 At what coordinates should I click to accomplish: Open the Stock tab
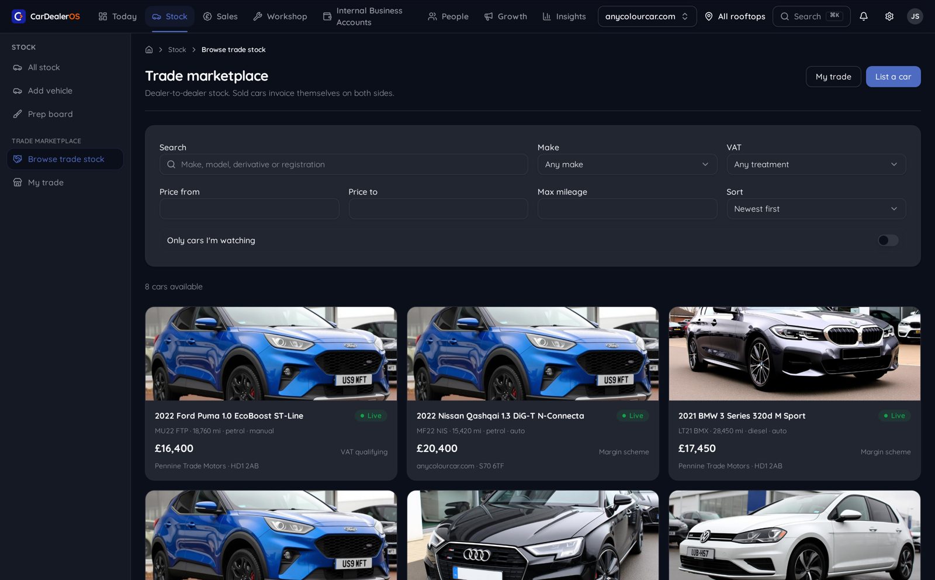169,16
